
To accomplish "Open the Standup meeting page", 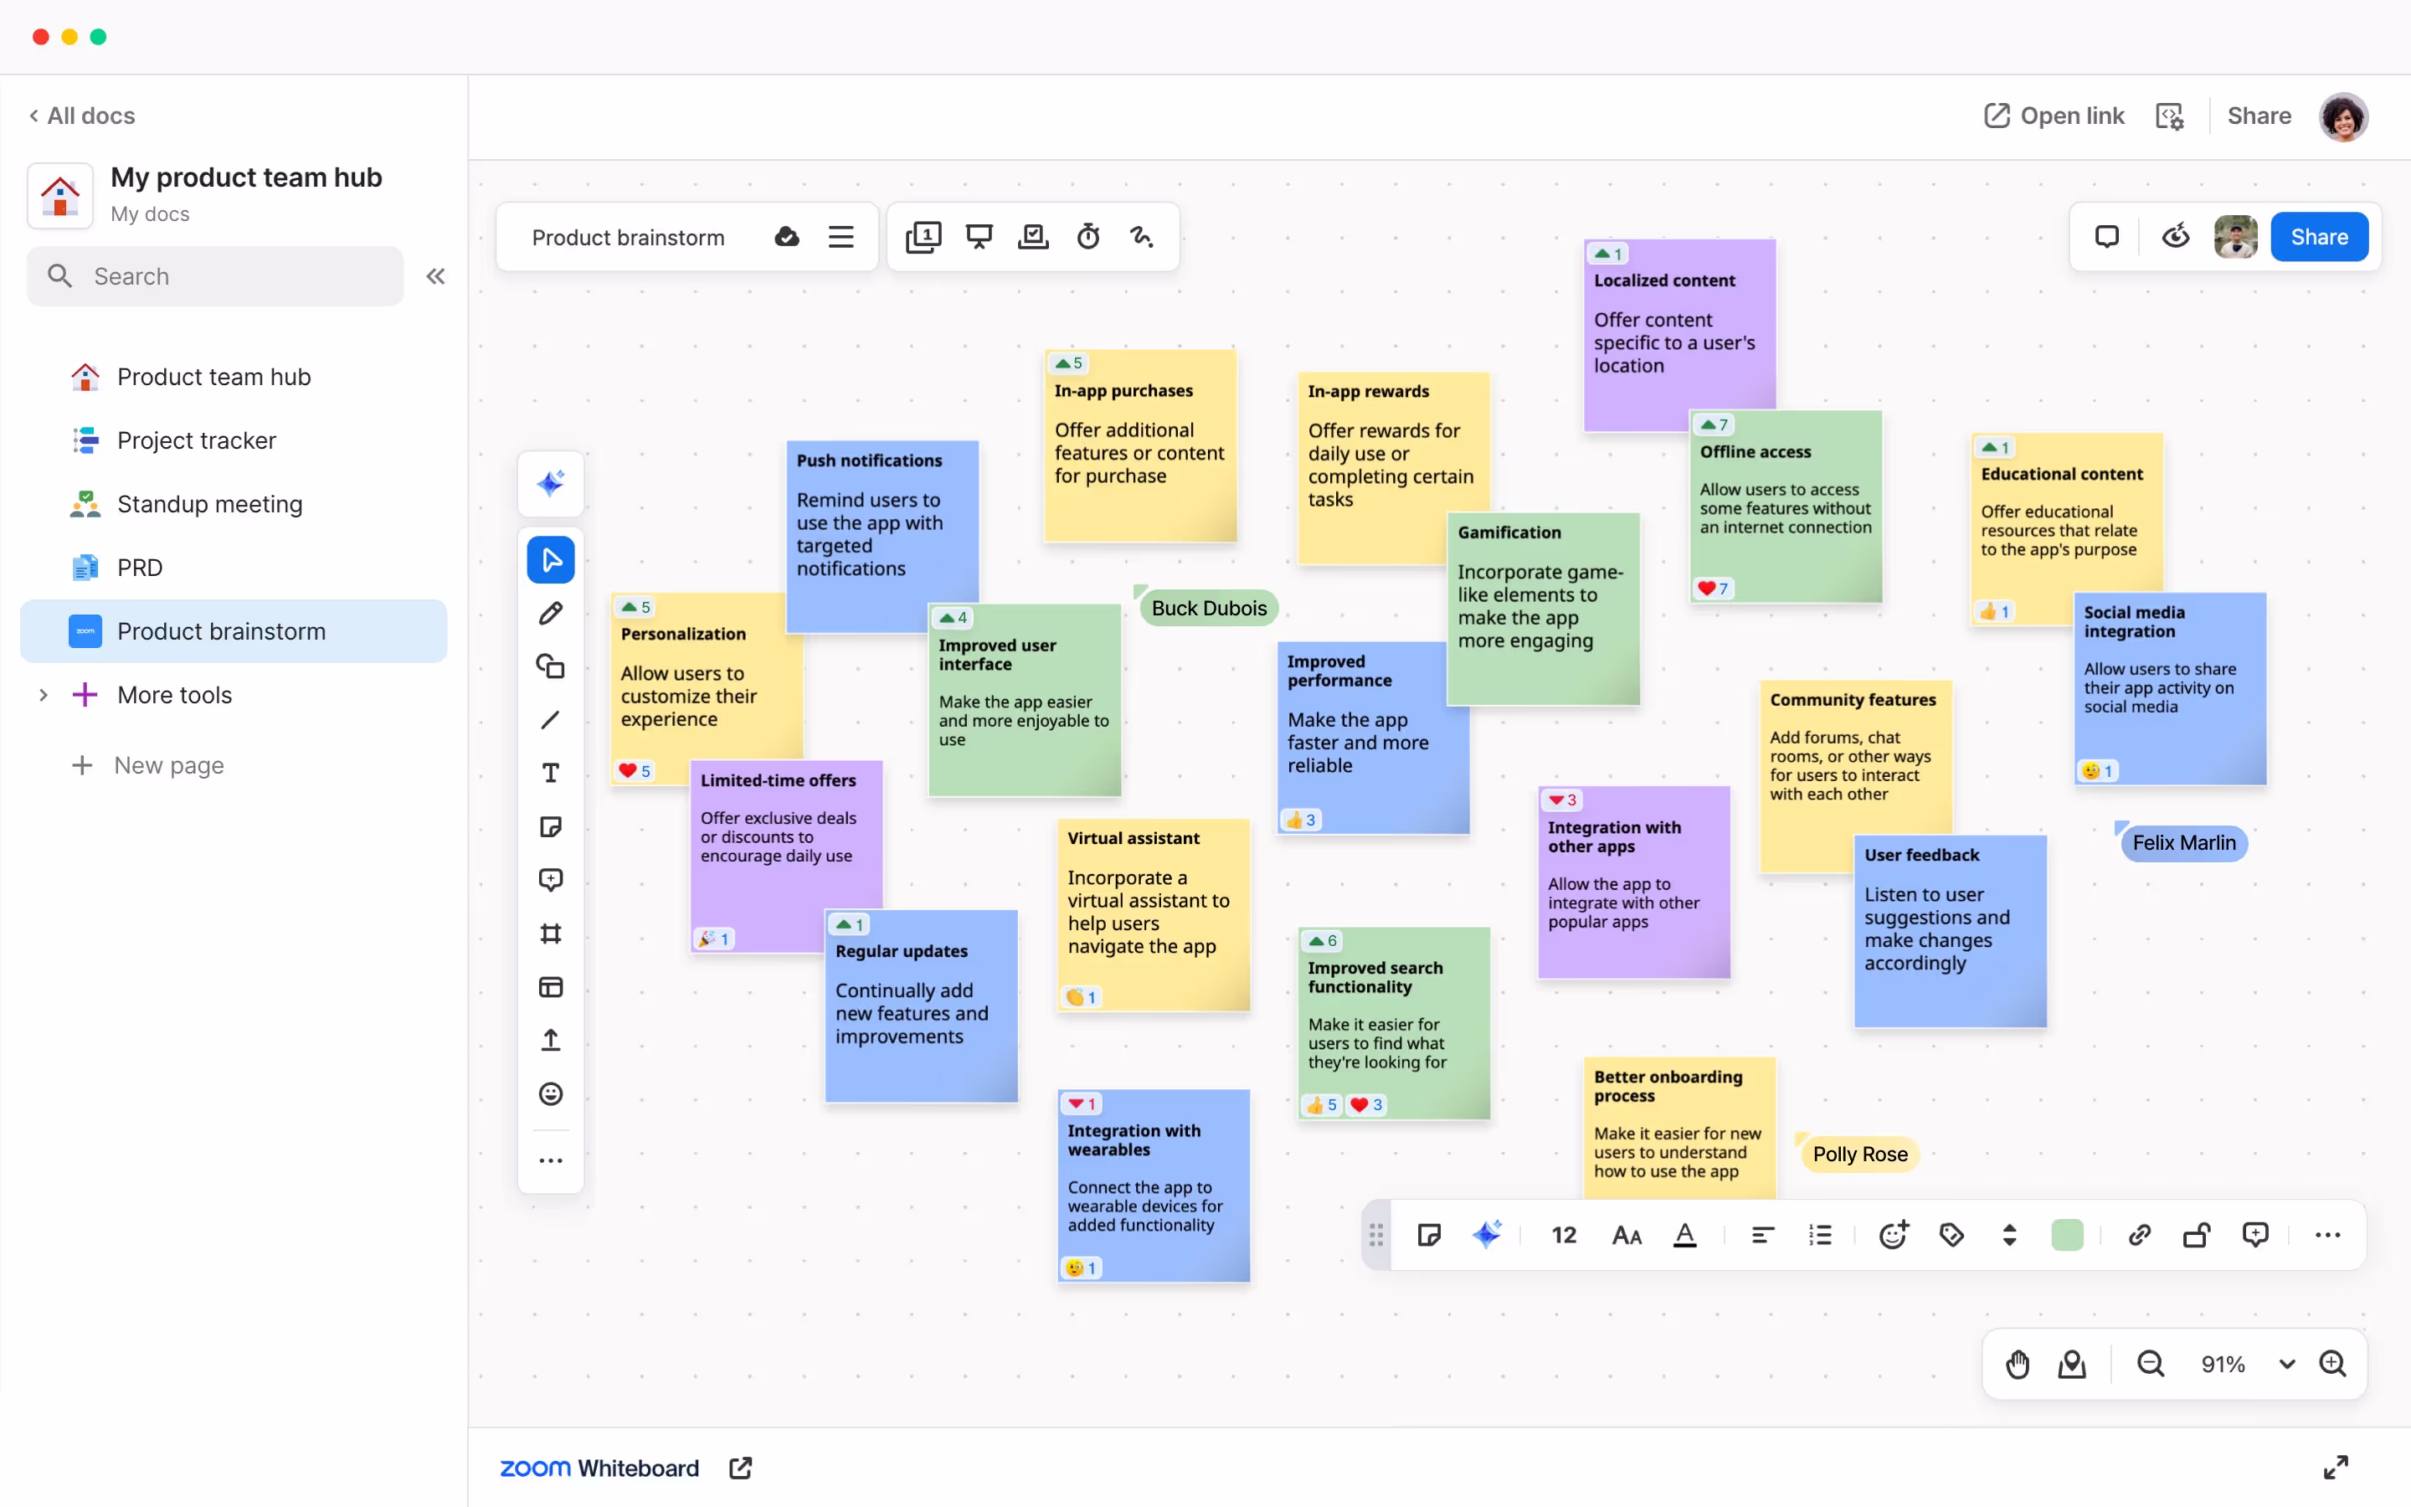I will (x=209, y=504).
